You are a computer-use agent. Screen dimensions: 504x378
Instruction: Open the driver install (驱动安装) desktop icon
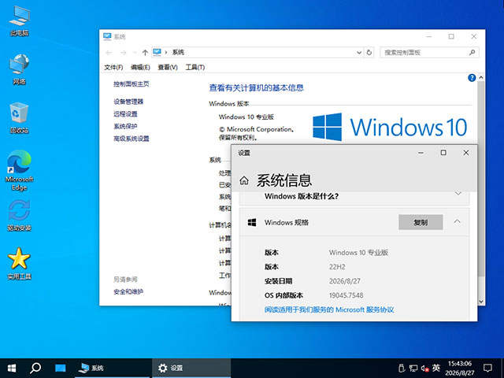pyautogui.click(x=19, y=215)
